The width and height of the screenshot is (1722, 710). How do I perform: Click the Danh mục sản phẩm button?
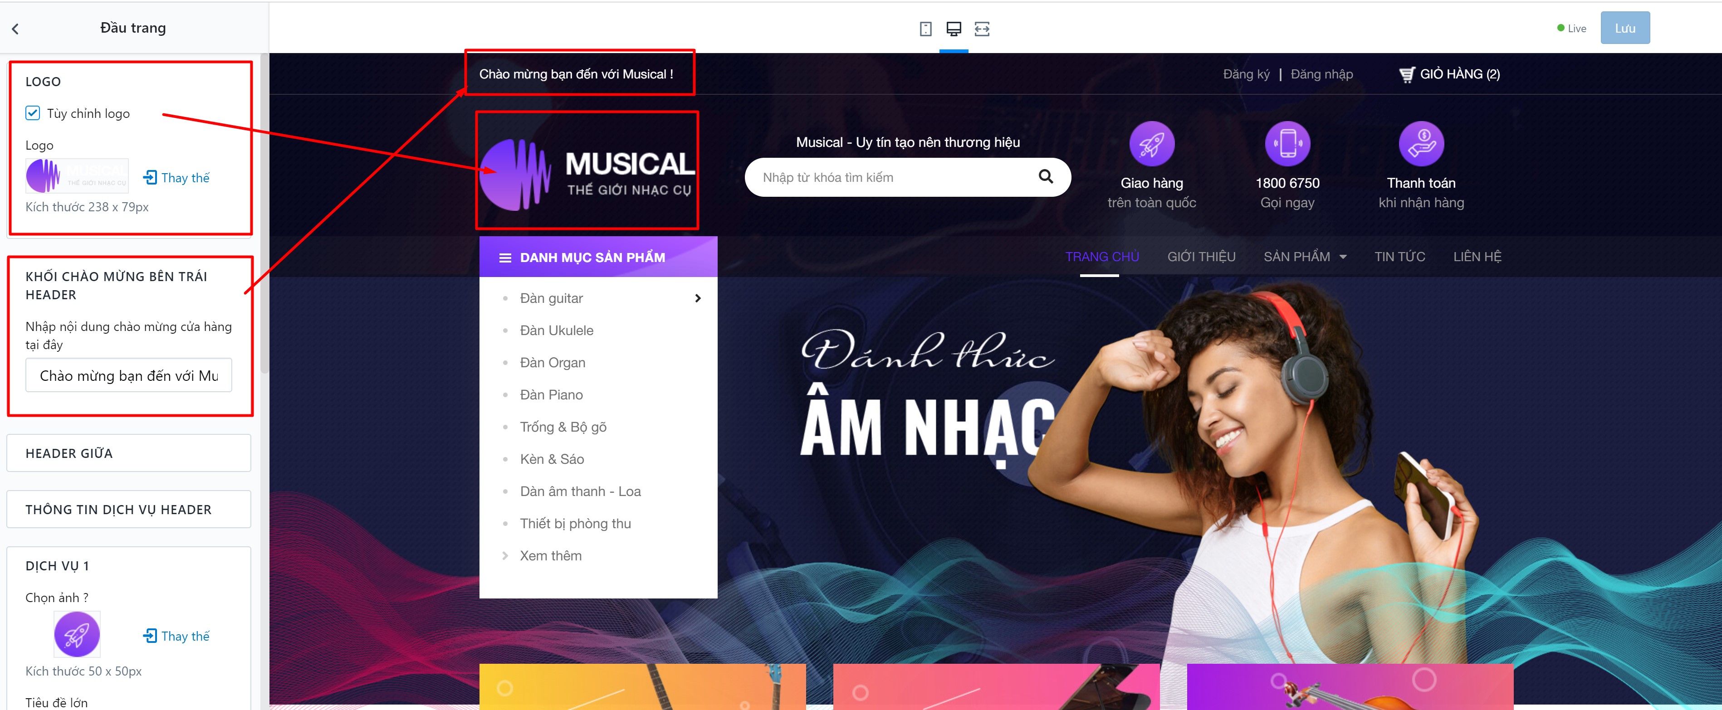pos(597,257)
